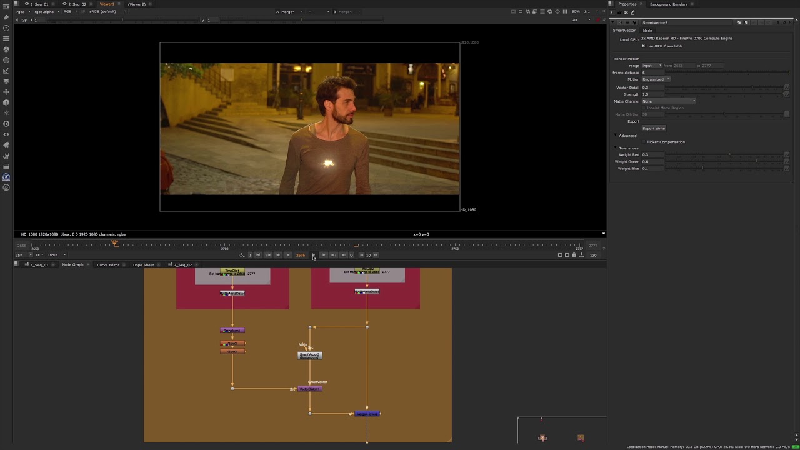Open the Matte Channel dropdown
The height and width of the screenshot is (450, 800).
coord(668,101)
